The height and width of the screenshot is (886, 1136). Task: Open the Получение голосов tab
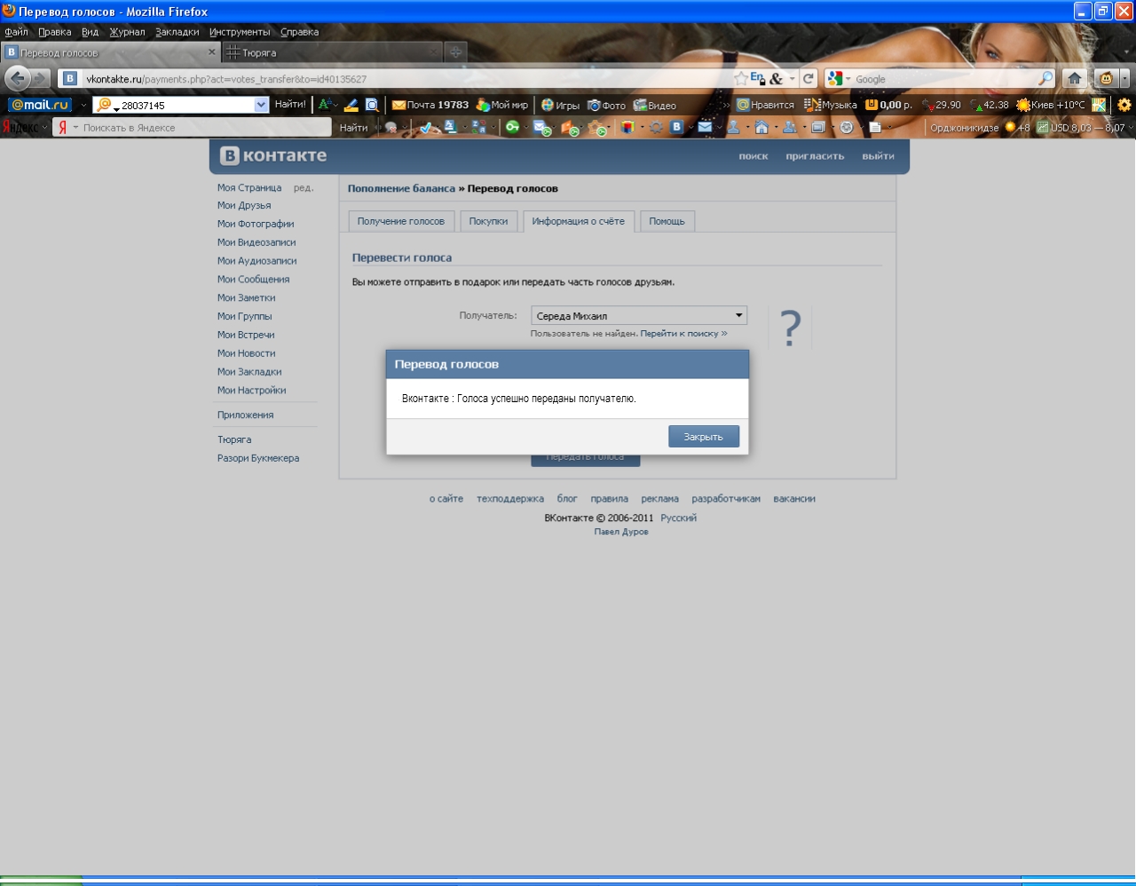tap(401, 221)
